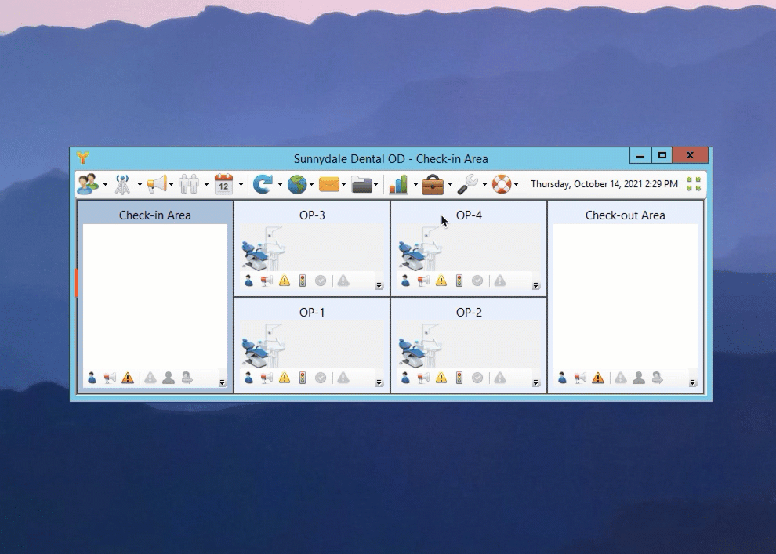Click the megaphone icon in Check-out Area

(x=580, y=378)
